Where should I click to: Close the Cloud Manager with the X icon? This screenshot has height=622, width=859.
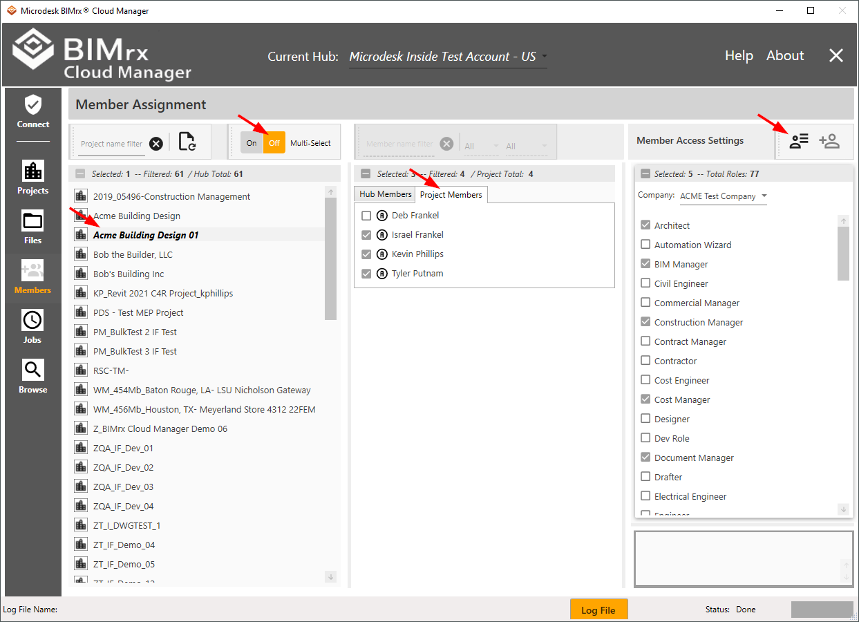pos(836,56)
